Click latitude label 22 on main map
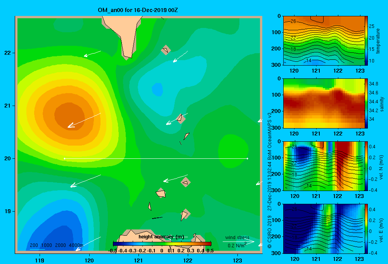Screen dimensions: 388x264 (x=8, y=53)
